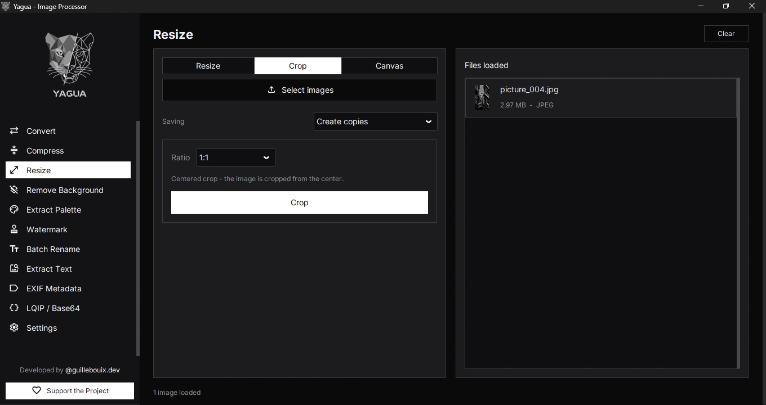Click the Remove Background icon
Screen dimensions: 766x405
(x=14, y=190)
